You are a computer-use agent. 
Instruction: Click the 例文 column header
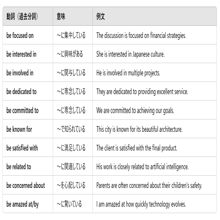[x=101, y=16]
